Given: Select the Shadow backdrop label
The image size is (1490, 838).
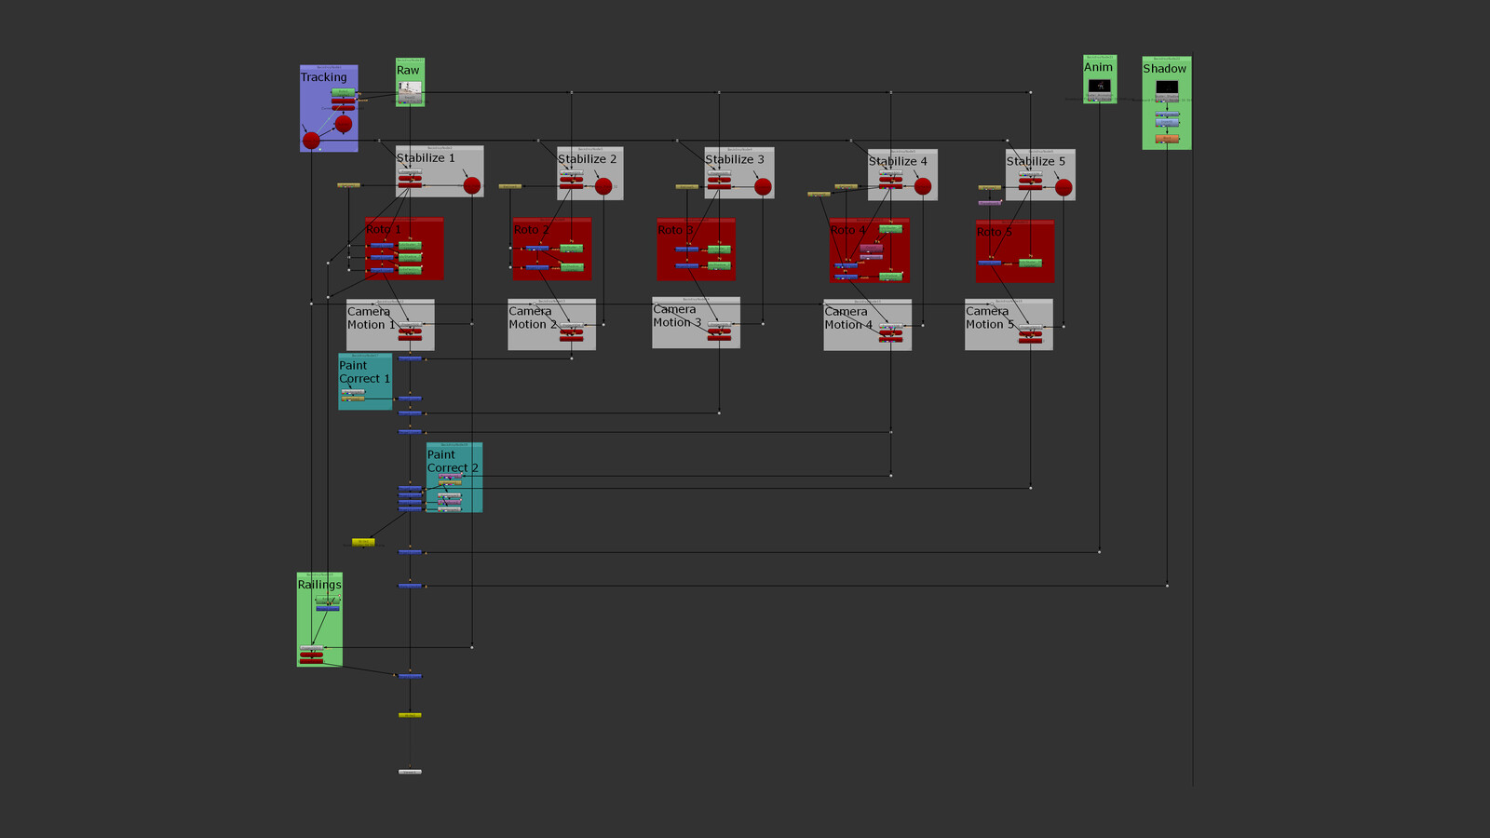Looking at the screenshot, I should (1164, 69).
